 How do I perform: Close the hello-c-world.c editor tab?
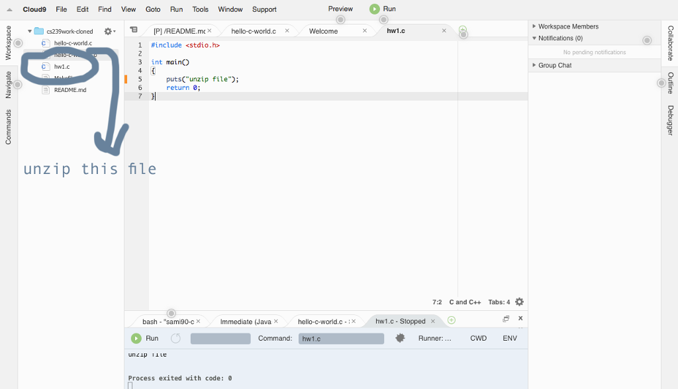tap(287, 30)
